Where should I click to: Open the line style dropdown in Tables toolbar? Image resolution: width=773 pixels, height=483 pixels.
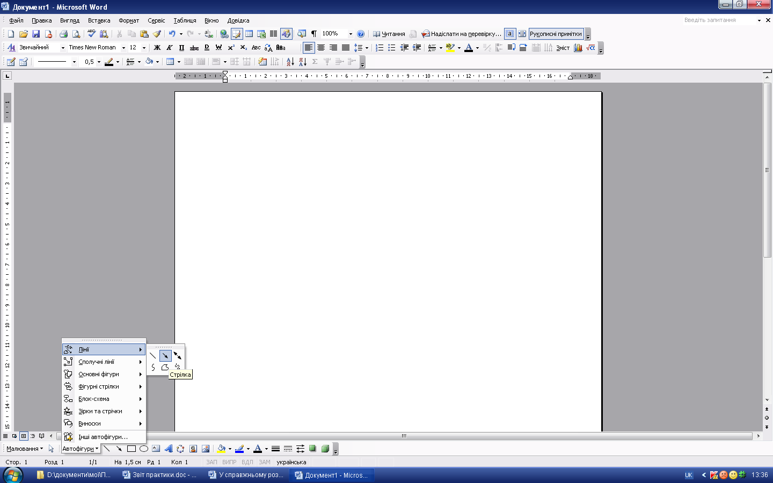pos(74,62)
